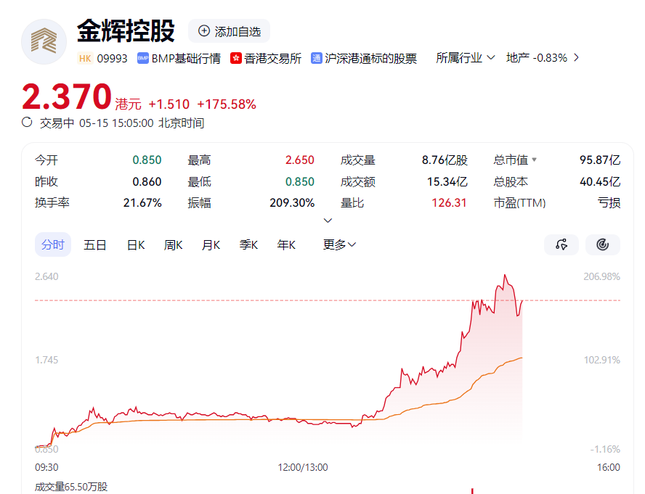Click the 102.91% chart axis label

point(602,360)
